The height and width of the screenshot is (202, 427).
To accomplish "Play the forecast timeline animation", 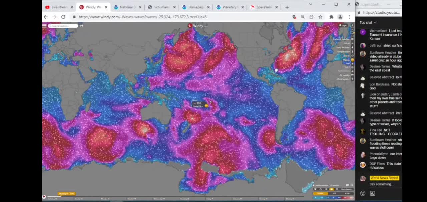I will pos(44,197).
